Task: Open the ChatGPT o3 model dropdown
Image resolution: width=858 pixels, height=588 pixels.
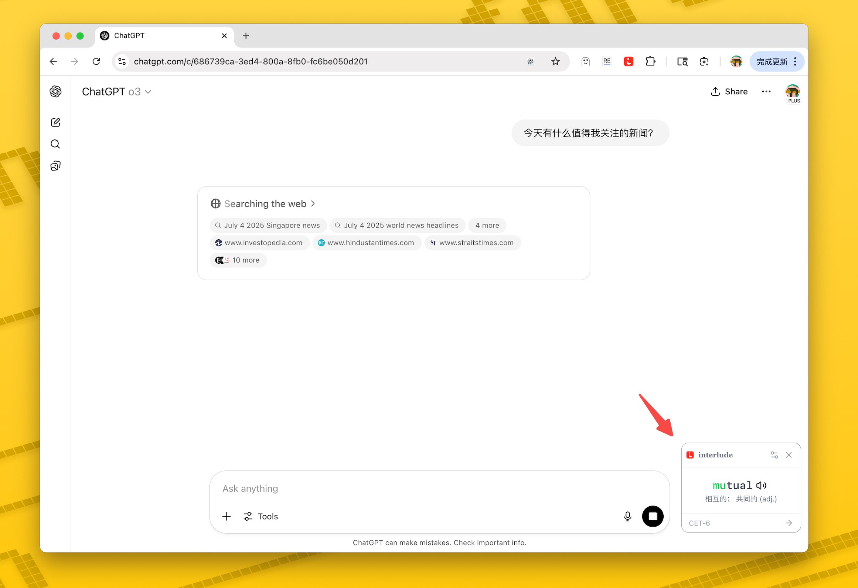Action: point(117,92)
